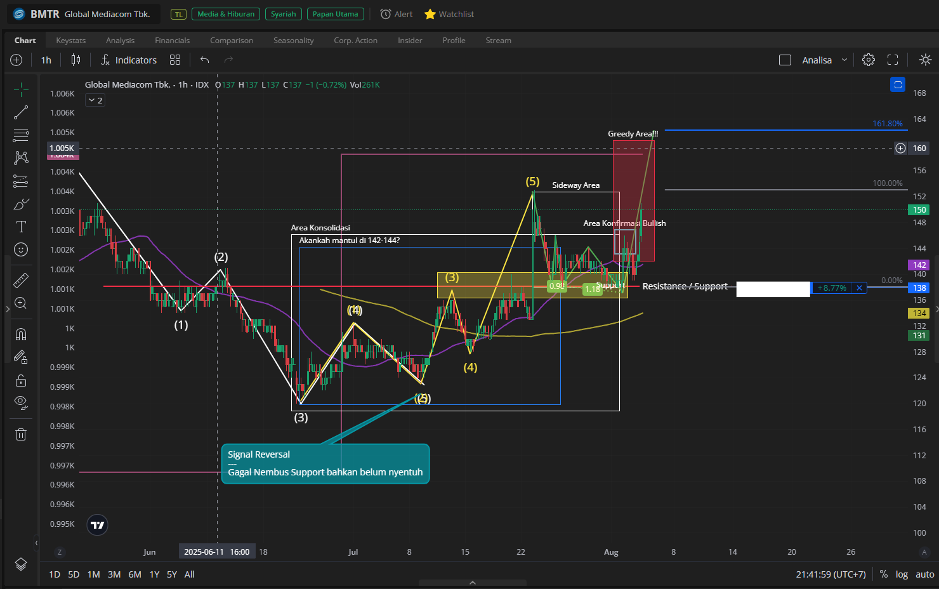This screenshot has height=589, width=939.
Task: Click the blue sync button above price scale
Action: click(x=898, y=84)
